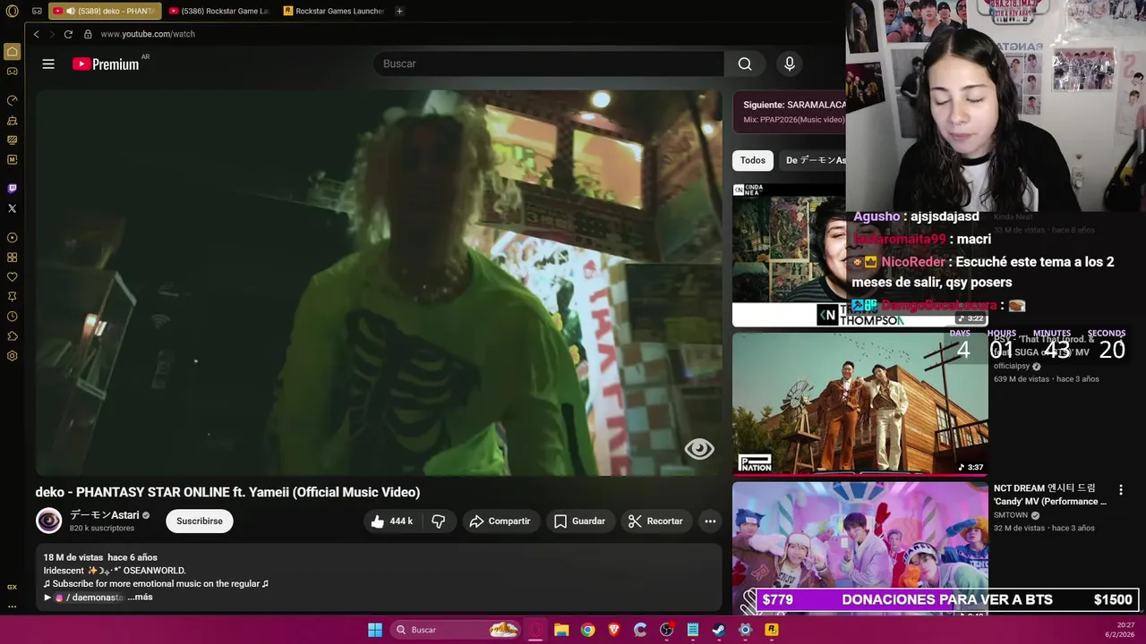Open the Siguiente: SARAMALACA mix panel
The width and height of the screenshot is (1146, 644).
pos(790,112)
